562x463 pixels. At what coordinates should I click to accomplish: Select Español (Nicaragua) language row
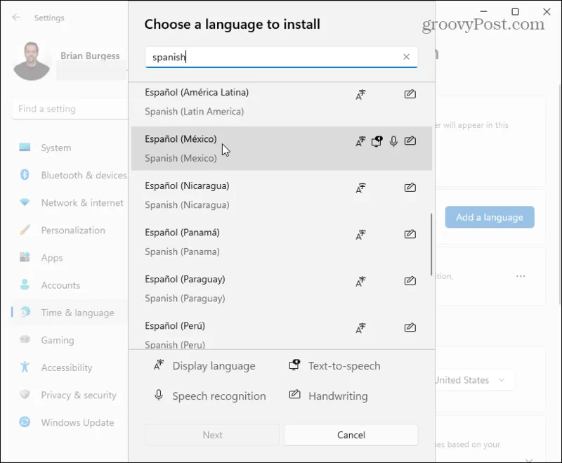coord(282,195)
